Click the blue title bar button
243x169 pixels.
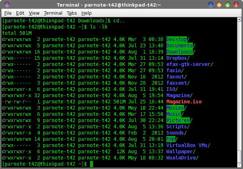(211, 4)
